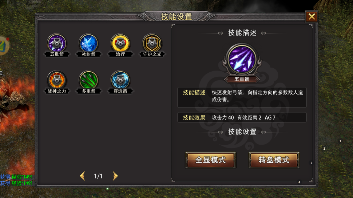Screen dimensions: 353x198
Task: Pick the 战神之力 fire skill icon
Action: point(57,80)
